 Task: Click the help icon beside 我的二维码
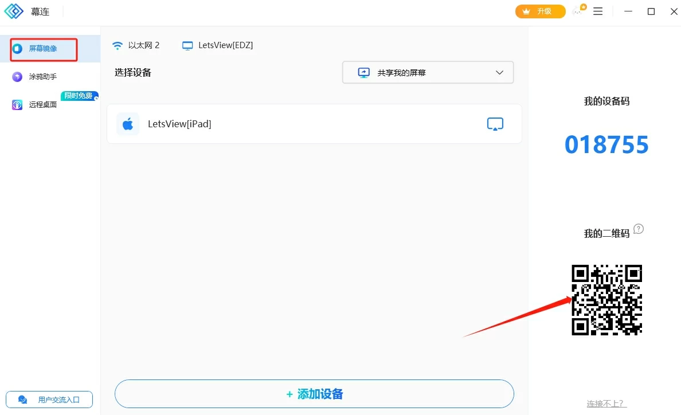pyautogui.click(x=639, y=229)
